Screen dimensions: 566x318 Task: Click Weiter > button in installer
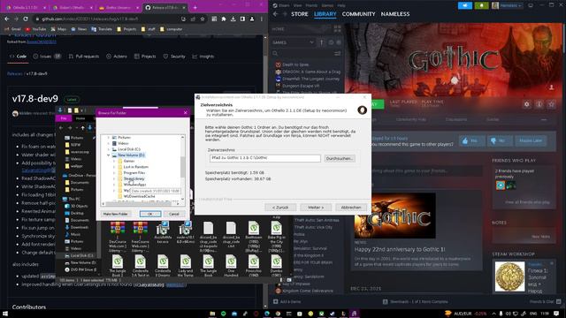[x=316, y=208]
